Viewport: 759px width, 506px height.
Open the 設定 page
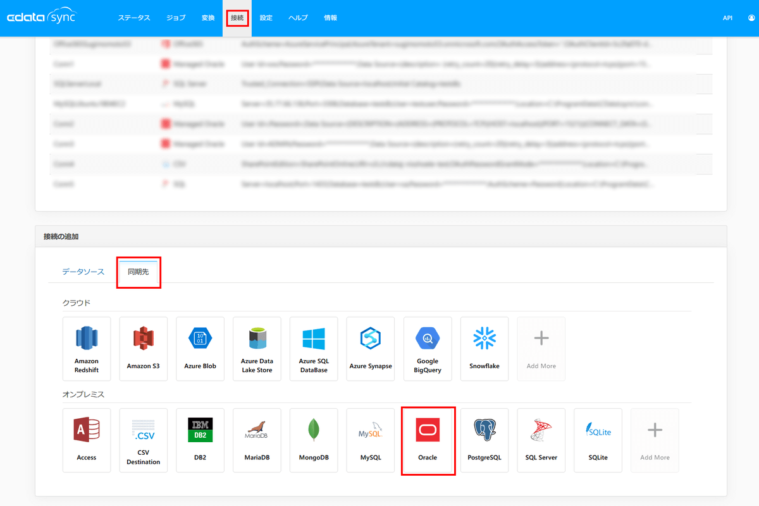[266, 18]
